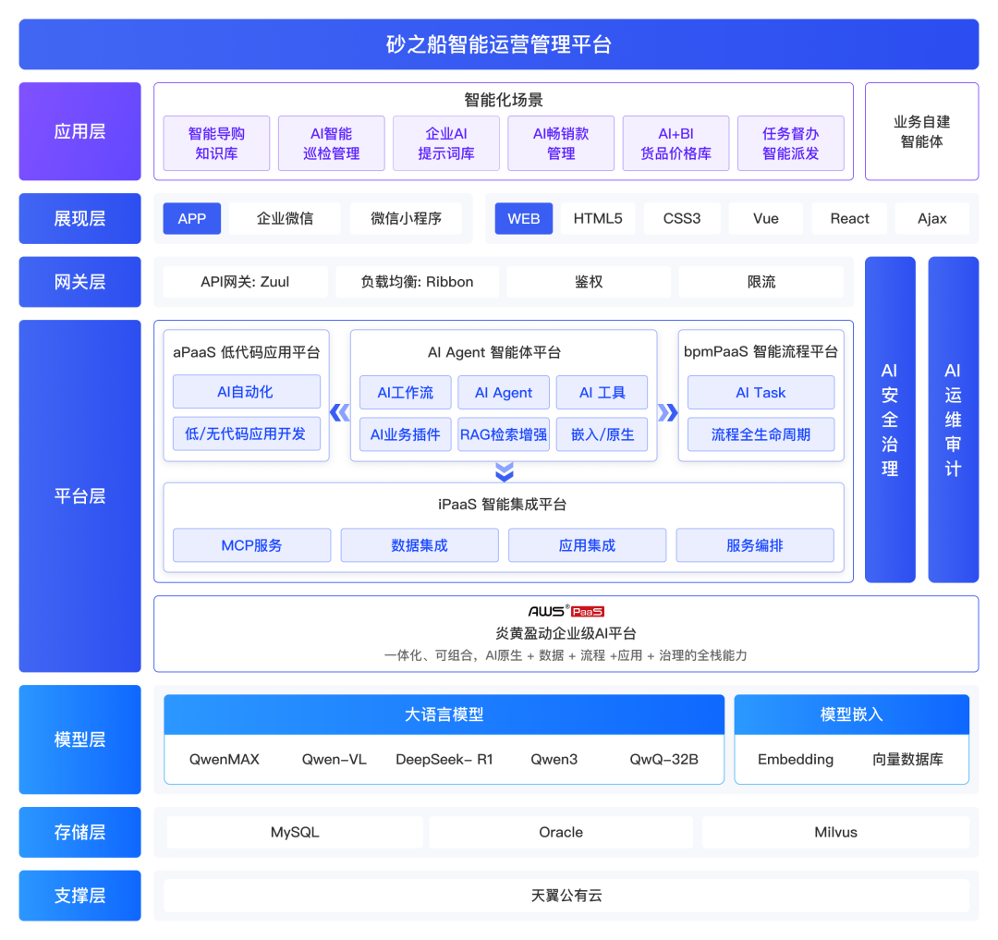998x940 pixels.
Task: Click the iPaaS 智能集成平台 heading
Action: click(x=502, y=504)
